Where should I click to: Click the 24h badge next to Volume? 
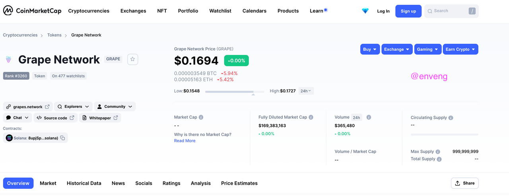pyautogui.click(x=356, y=117)
